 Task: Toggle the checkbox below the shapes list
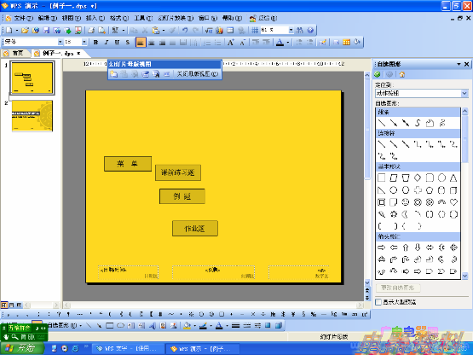(378, 302)
